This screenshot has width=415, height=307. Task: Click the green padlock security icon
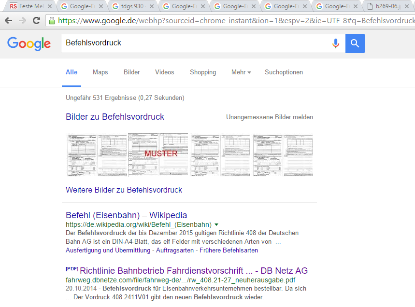(52, 21)
